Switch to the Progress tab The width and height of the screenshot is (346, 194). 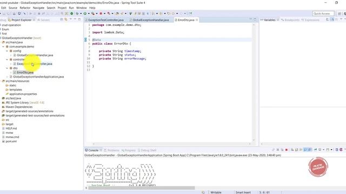coord(129,150)
